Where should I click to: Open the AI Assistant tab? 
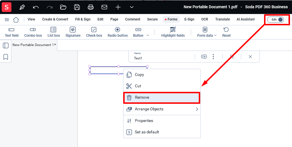tap(246, 19)
